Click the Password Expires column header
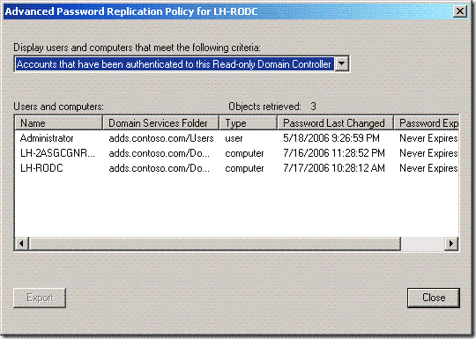The image size is (476, 339). click(427, 123)
